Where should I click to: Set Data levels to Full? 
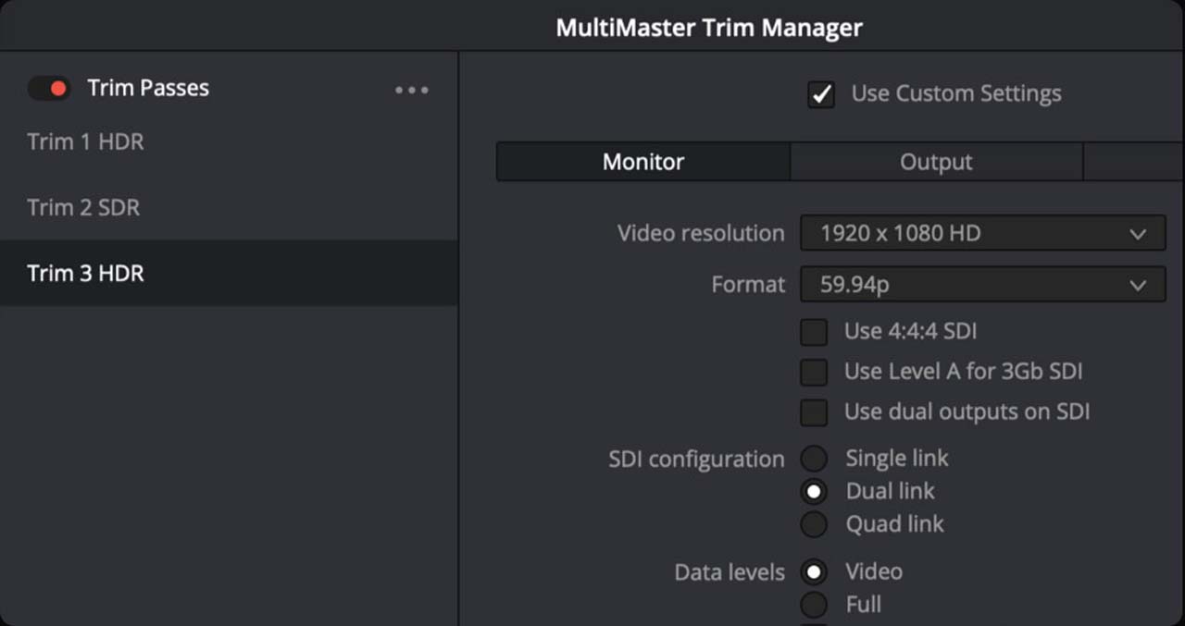click(814, 606)
